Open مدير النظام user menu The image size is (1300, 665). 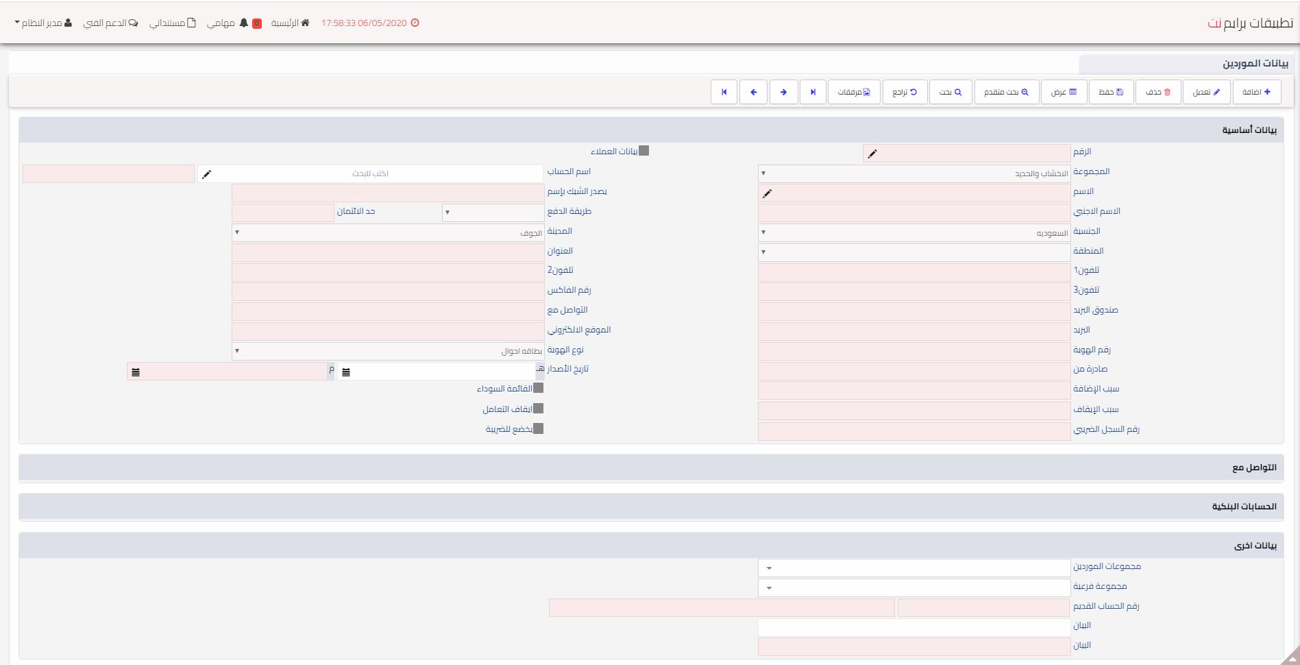coord(42,23)
